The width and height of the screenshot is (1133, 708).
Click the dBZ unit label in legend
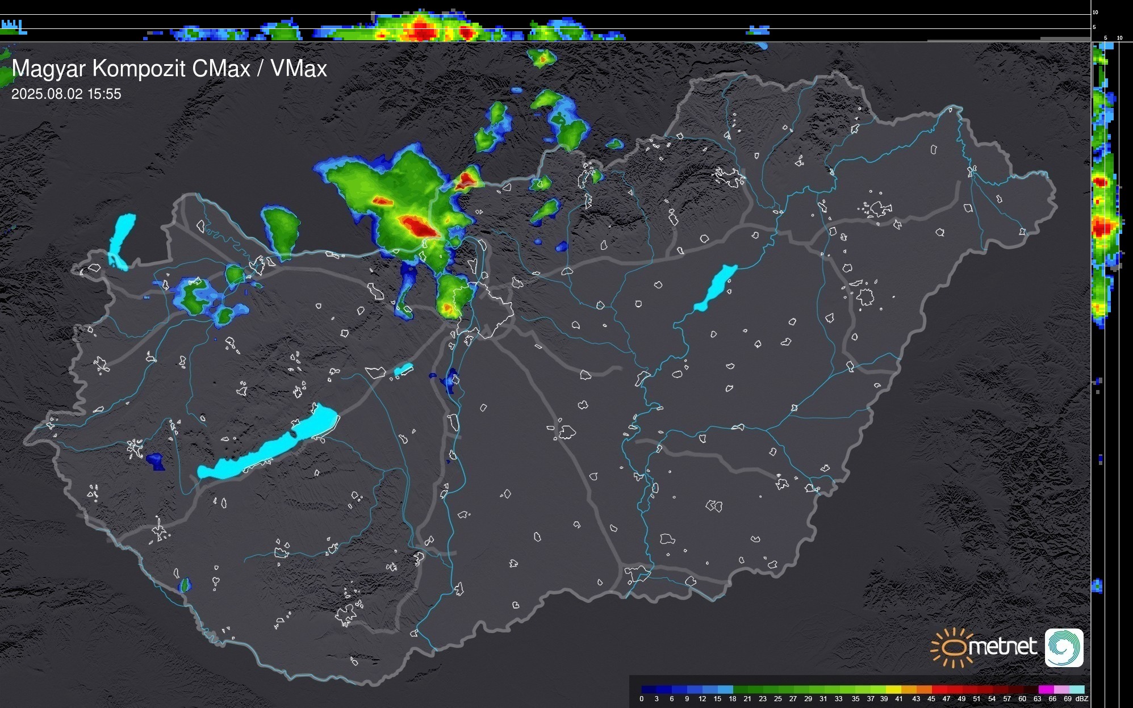click(x=1082, y=699)
